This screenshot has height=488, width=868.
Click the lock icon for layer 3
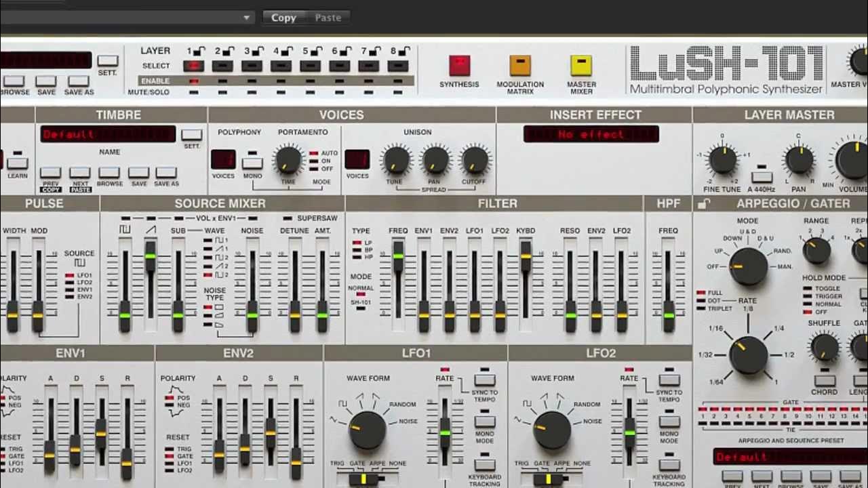(x=258, y=51)
